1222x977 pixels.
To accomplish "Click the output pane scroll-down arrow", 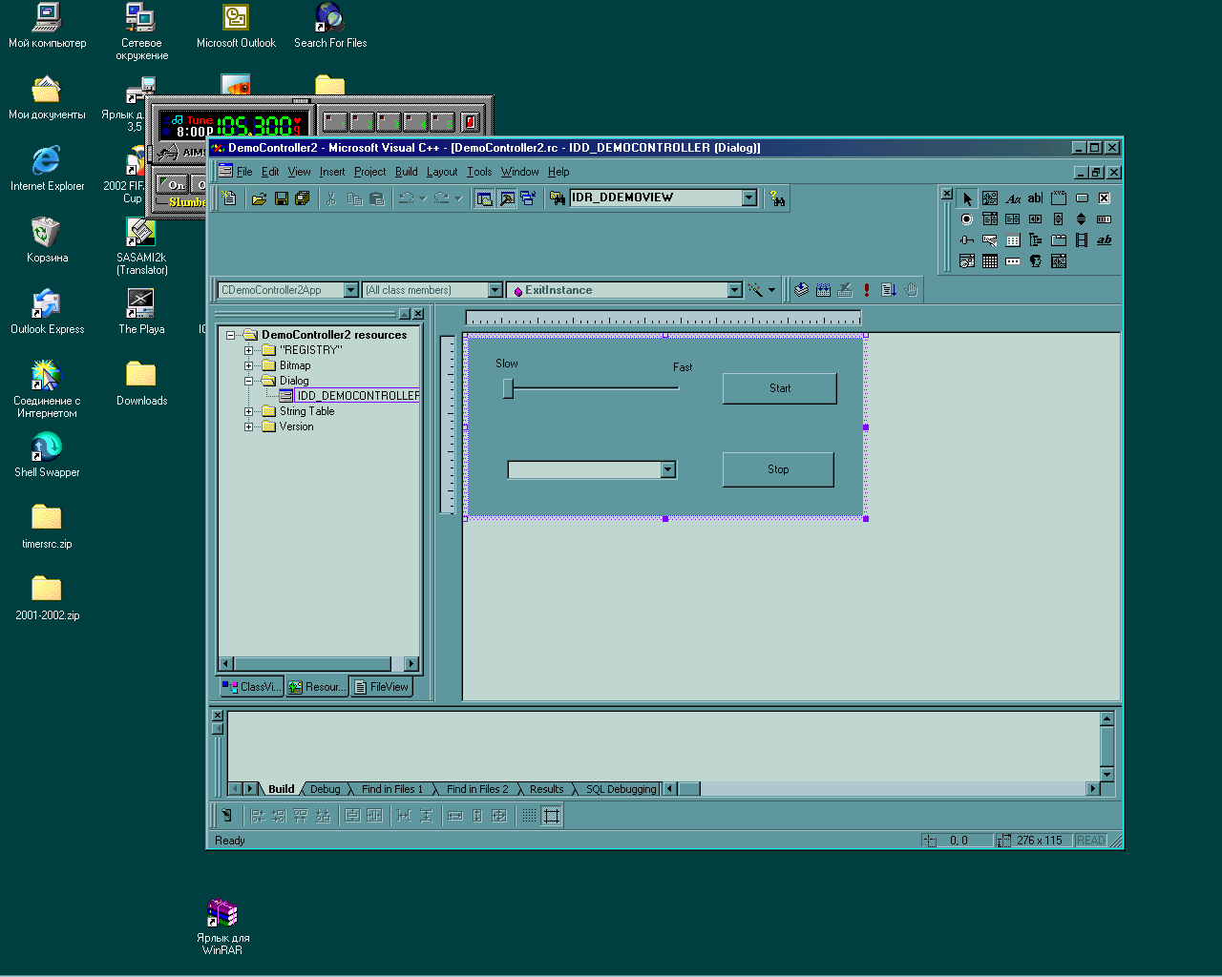I will pos(1107,775).
